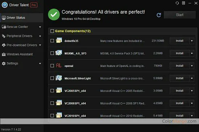Click the dotnetfx35 package icon
Viewport: 199px width, 132px height.
59,40
